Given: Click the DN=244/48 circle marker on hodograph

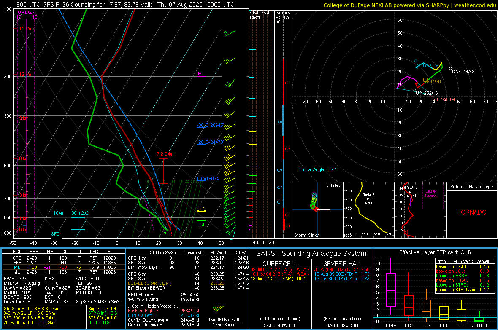Looking at the screenshot, I should pos(450,69).
